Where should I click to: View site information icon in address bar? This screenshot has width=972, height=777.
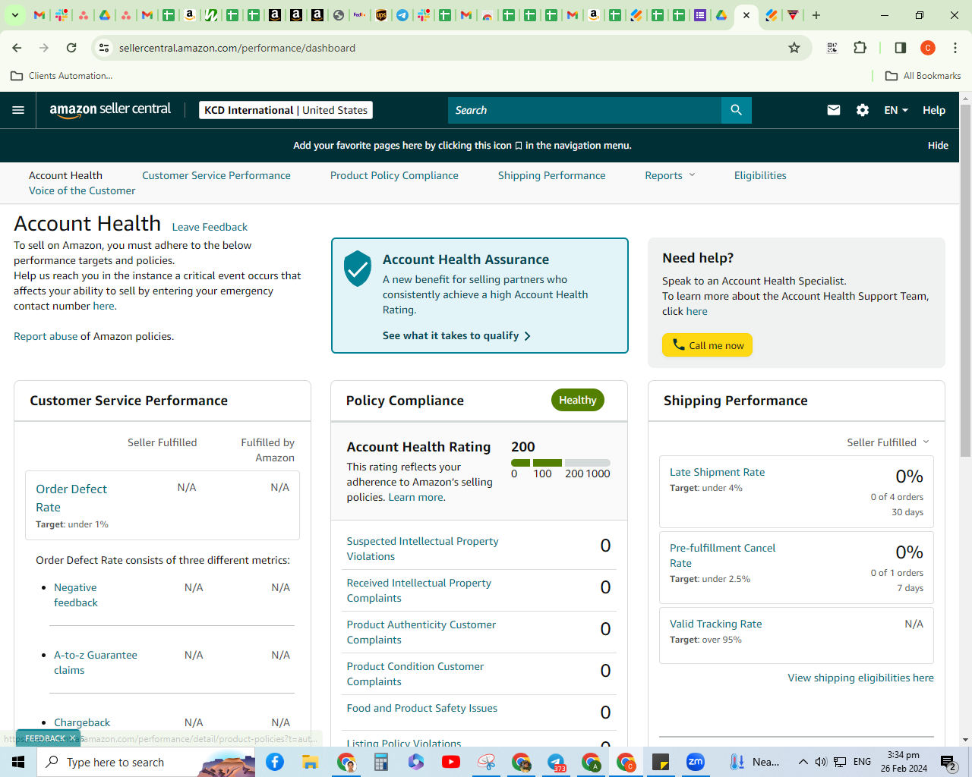point(104,48)
